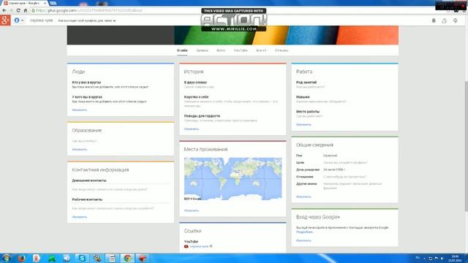Screen dimensions: 468x263
Task: Click the browser forward arrow
Action: point(11,10)
